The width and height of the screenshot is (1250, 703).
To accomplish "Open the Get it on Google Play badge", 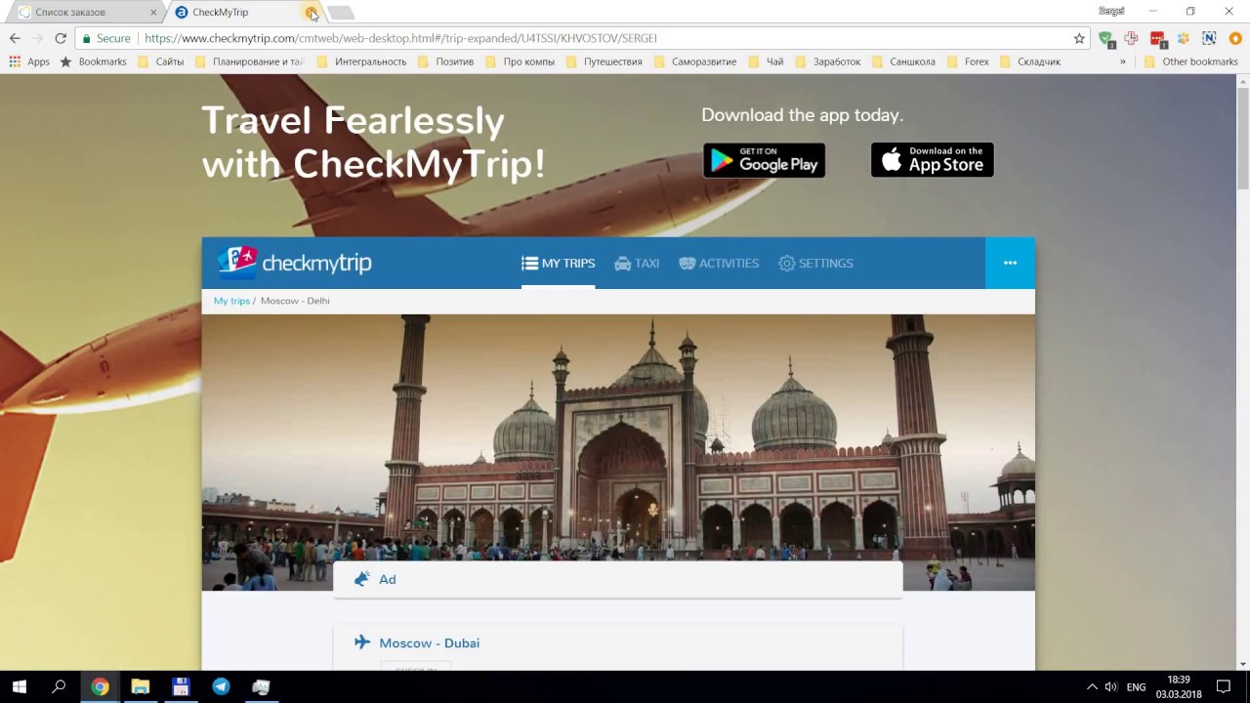I will [764, 160].
